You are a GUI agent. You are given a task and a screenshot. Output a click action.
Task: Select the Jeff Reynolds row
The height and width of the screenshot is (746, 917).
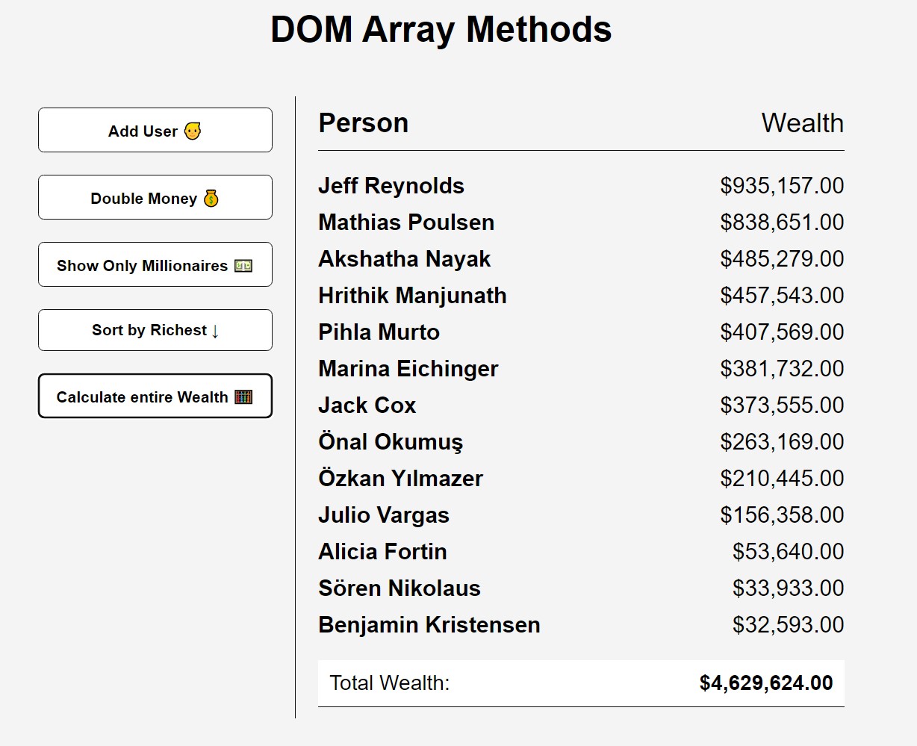tap(581, 186)
